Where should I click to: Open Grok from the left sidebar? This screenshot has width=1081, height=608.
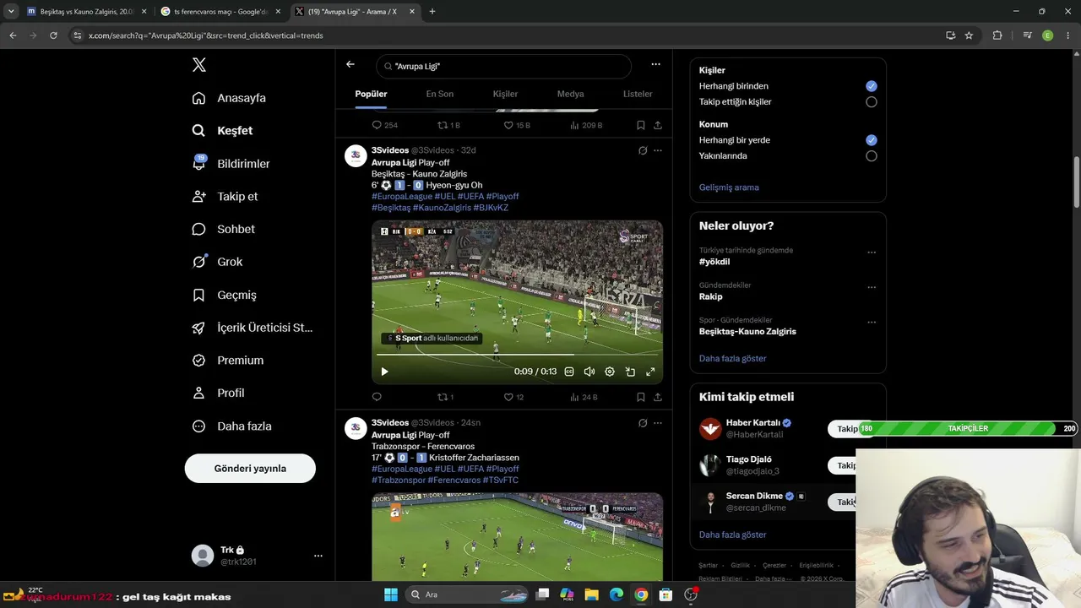[217, 262]
